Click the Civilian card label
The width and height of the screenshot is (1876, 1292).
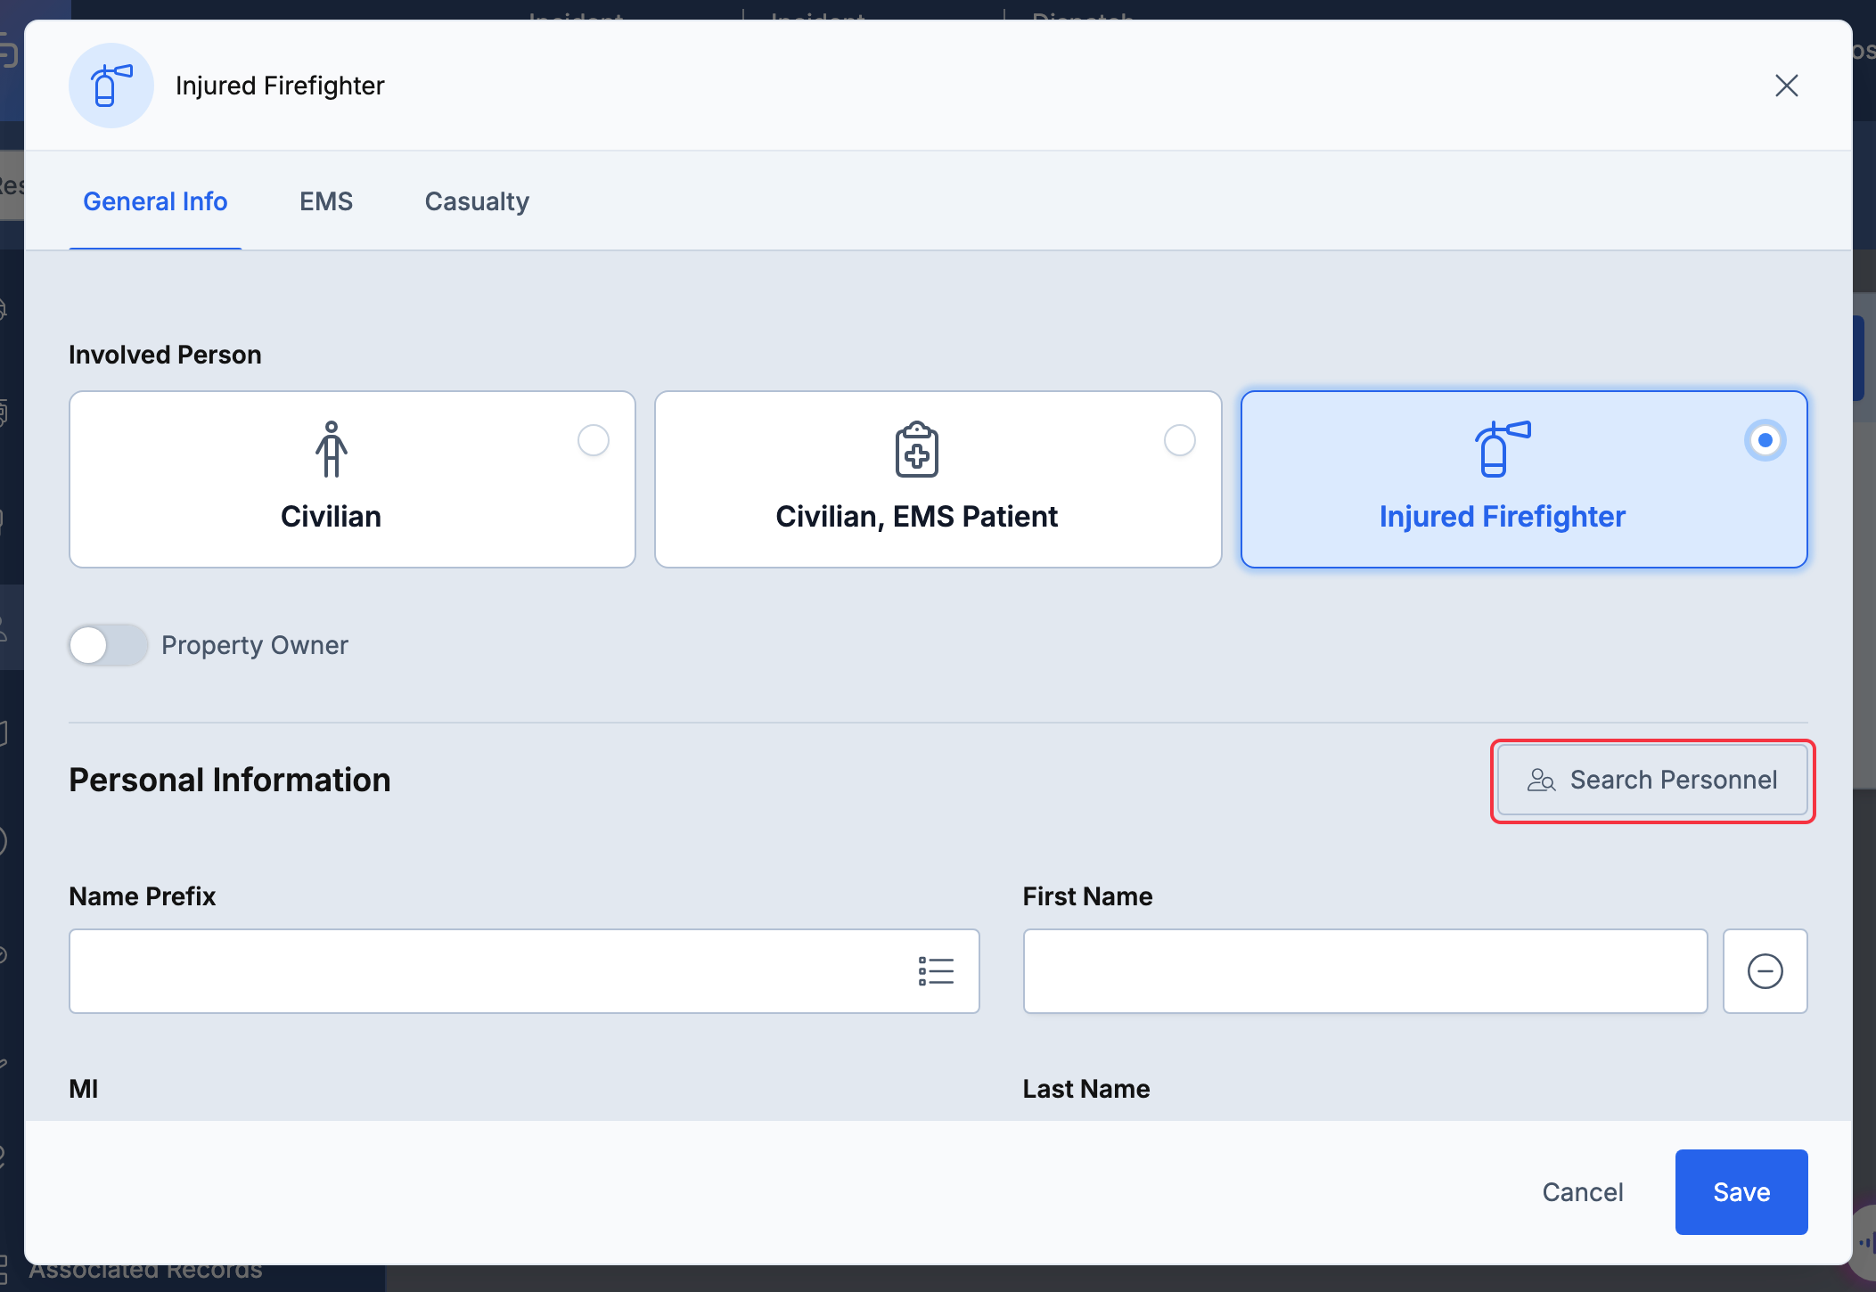[x=331, y=517]
